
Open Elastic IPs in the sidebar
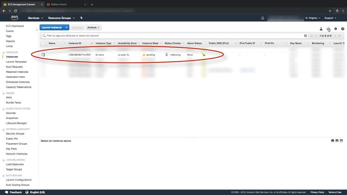point(12,139)
